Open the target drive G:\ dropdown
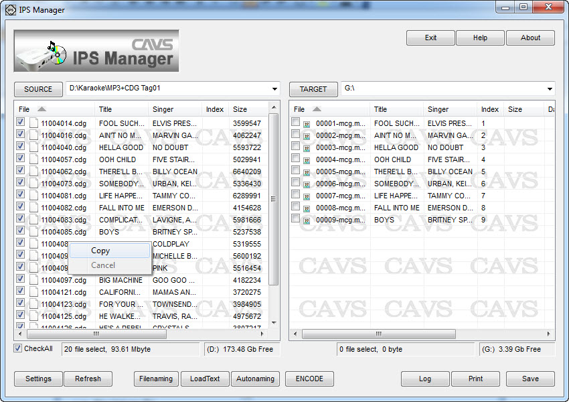The width and height of the screenshot is (569, 402). pyautogui.click(x=550, y=89)
